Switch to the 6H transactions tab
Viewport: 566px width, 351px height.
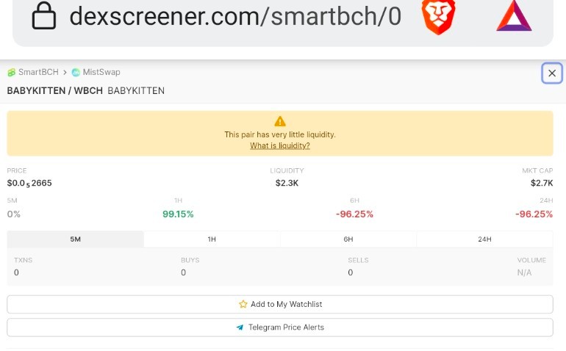[x=348, y=239]
